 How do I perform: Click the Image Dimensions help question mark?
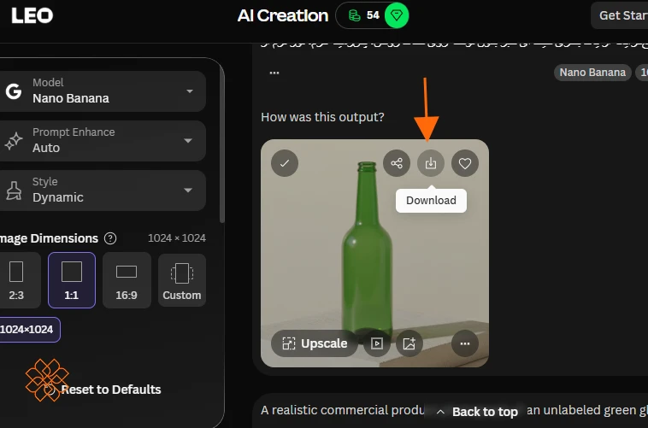pos(110,238)
